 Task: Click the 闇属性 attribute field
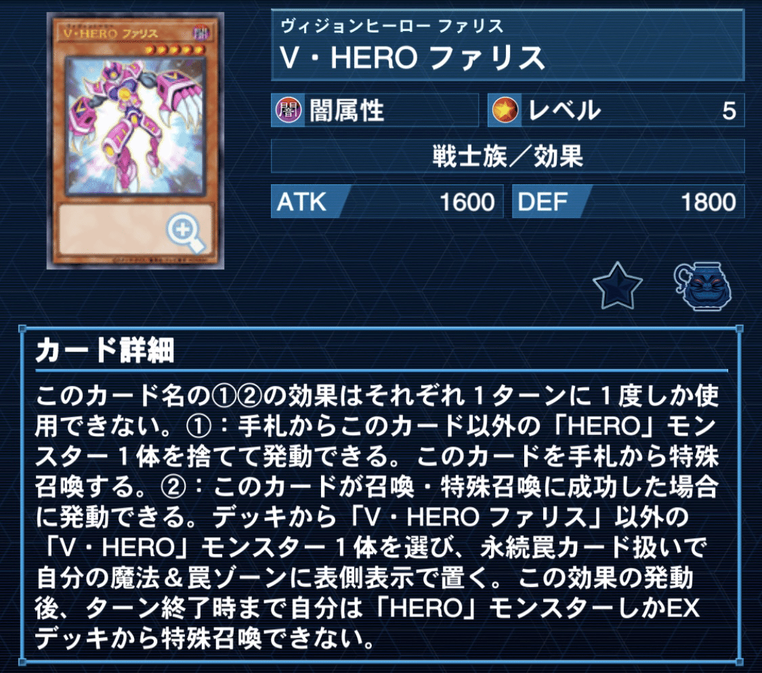click(375, 110)
